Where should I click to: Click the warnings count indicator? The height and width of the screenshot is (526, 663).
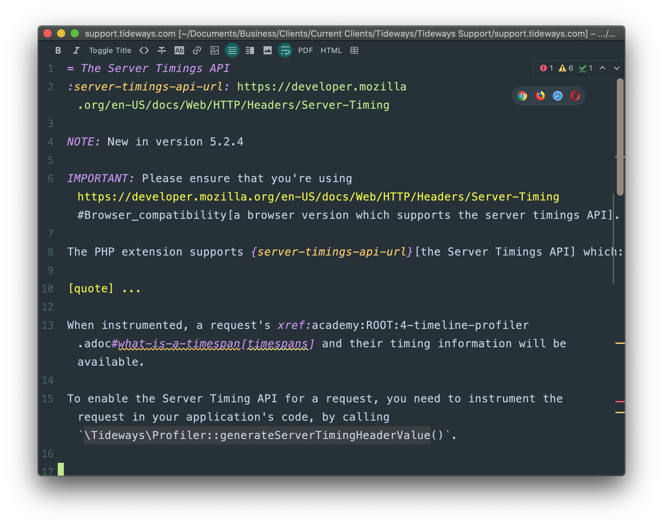point(566,68)
